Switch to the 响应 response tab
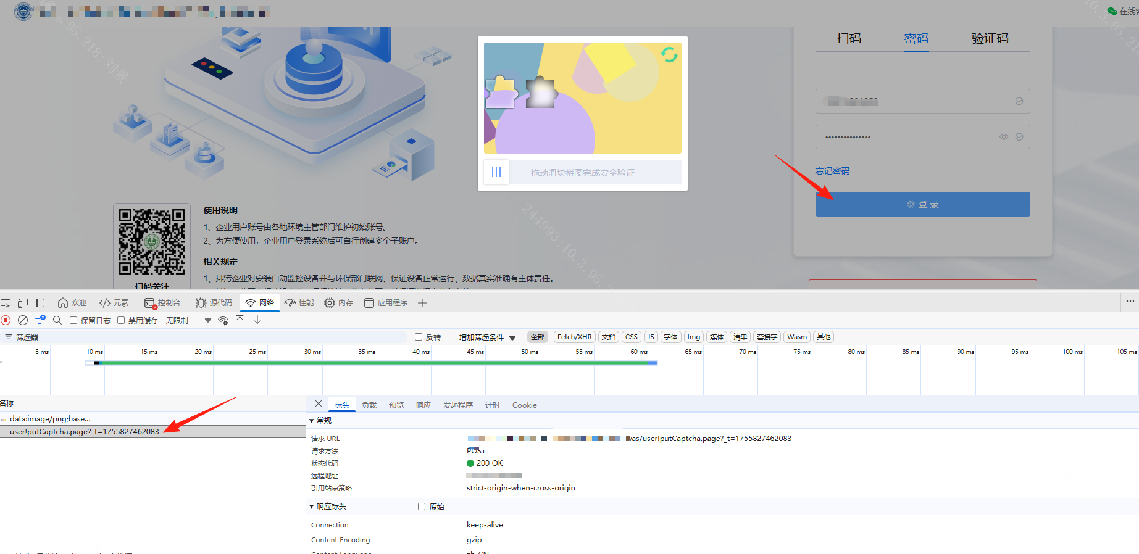Screen dimensions: 1139x554 pyautogui.click(x=423, y=405)
